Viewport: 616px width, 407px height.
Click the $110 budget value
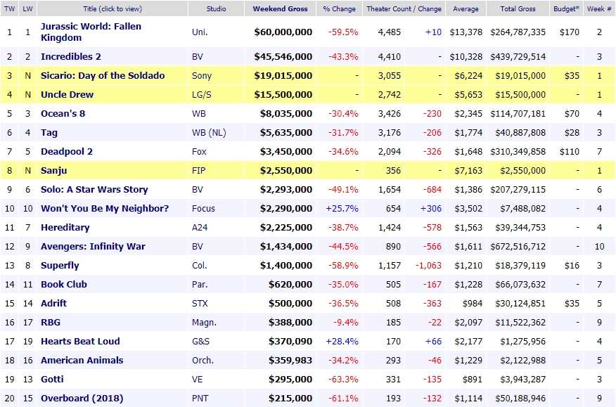570,152
